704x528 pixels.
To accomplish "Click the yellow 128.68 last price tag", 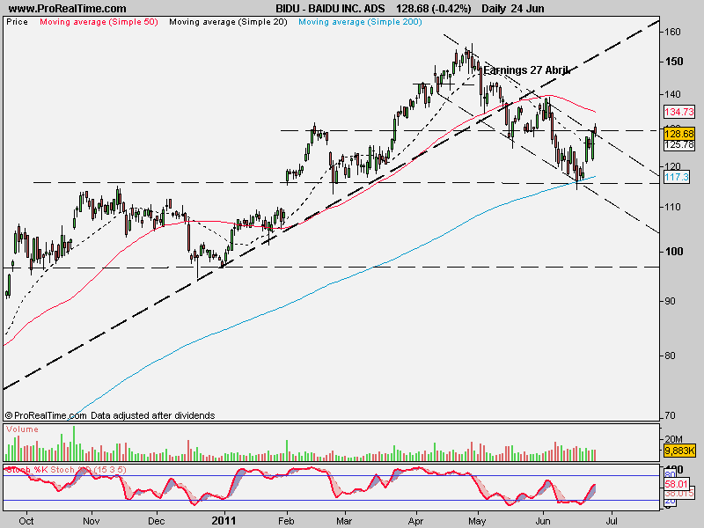I will (x=679, y=134).
